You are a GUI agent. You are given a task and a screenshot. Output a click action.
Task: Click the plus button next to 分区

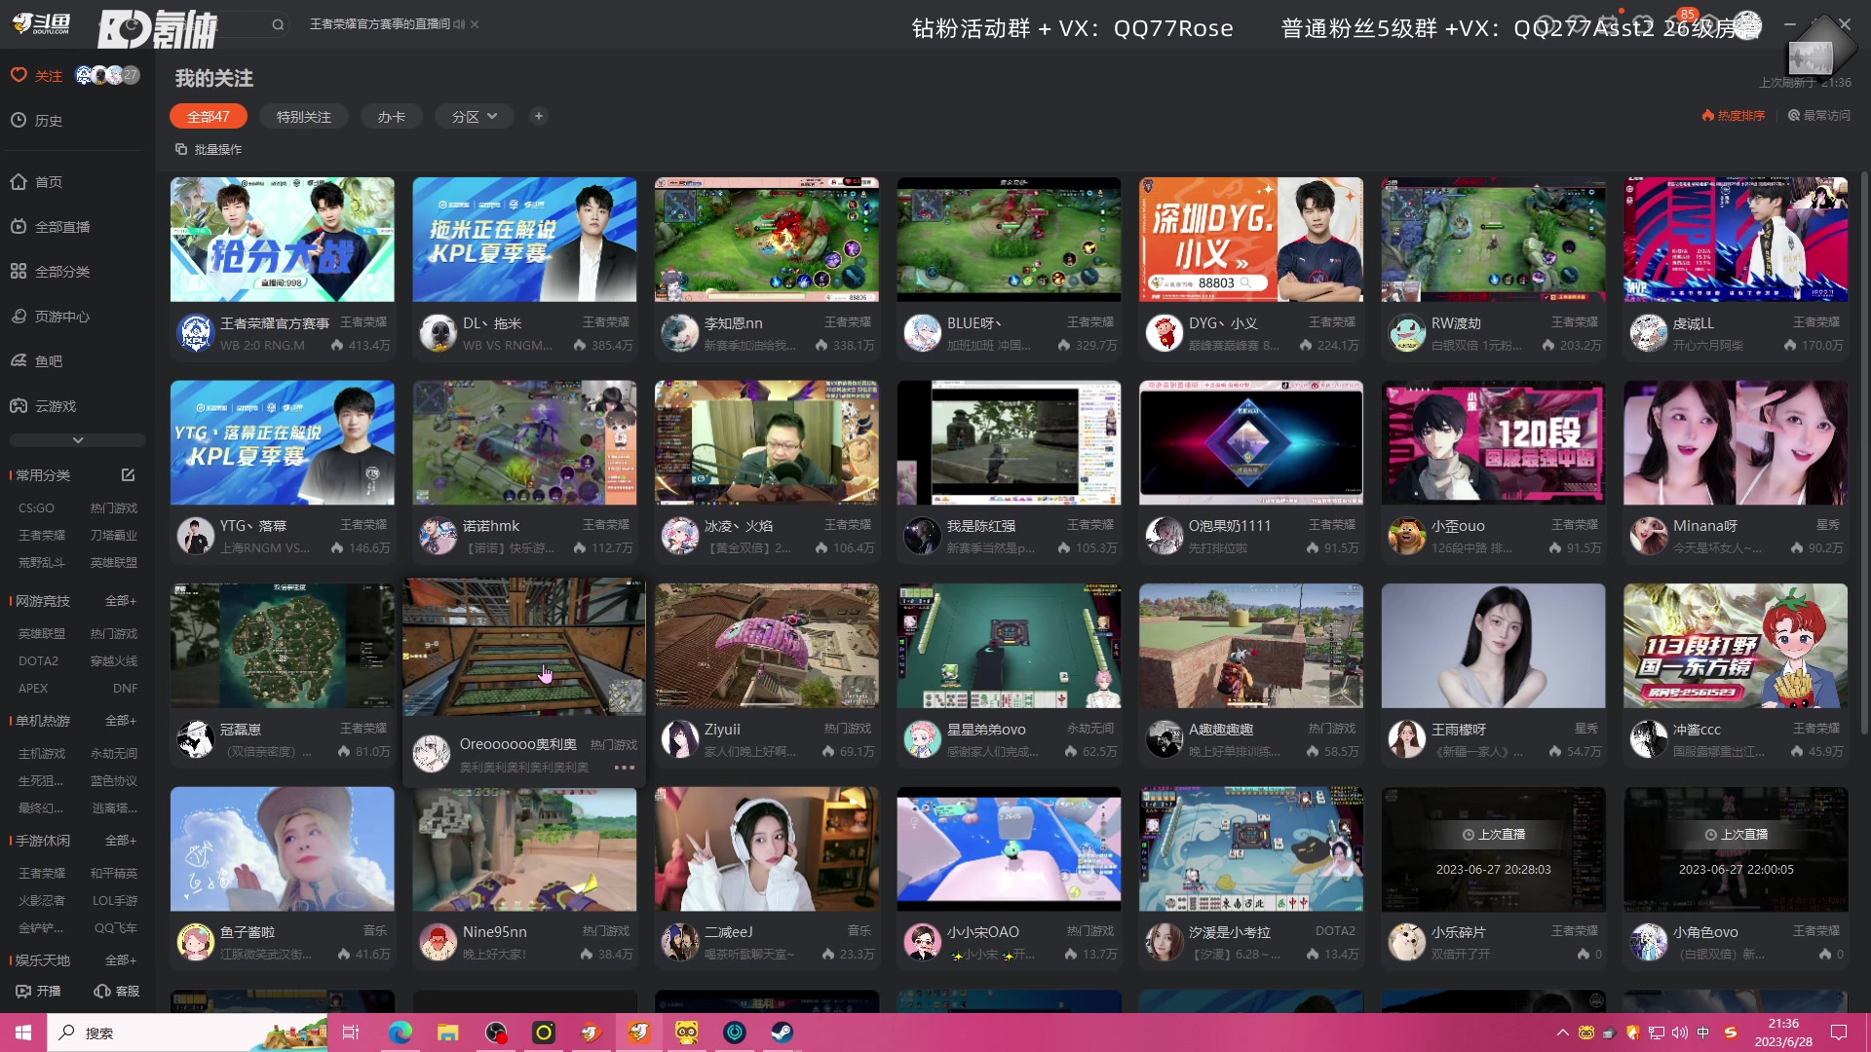(538, 116)
